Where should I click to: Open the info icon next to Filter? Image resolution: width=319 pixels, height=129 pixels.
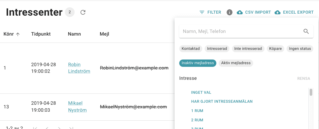pos(229,12)
